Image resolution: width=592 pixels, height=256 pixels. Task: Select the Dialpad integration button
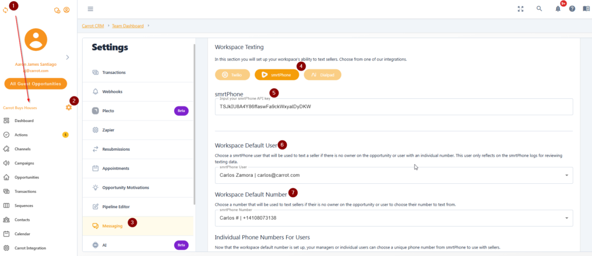323,75
